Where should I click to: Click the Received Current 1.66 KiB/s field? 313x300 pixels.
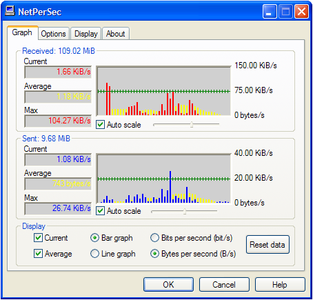[58, 72]
